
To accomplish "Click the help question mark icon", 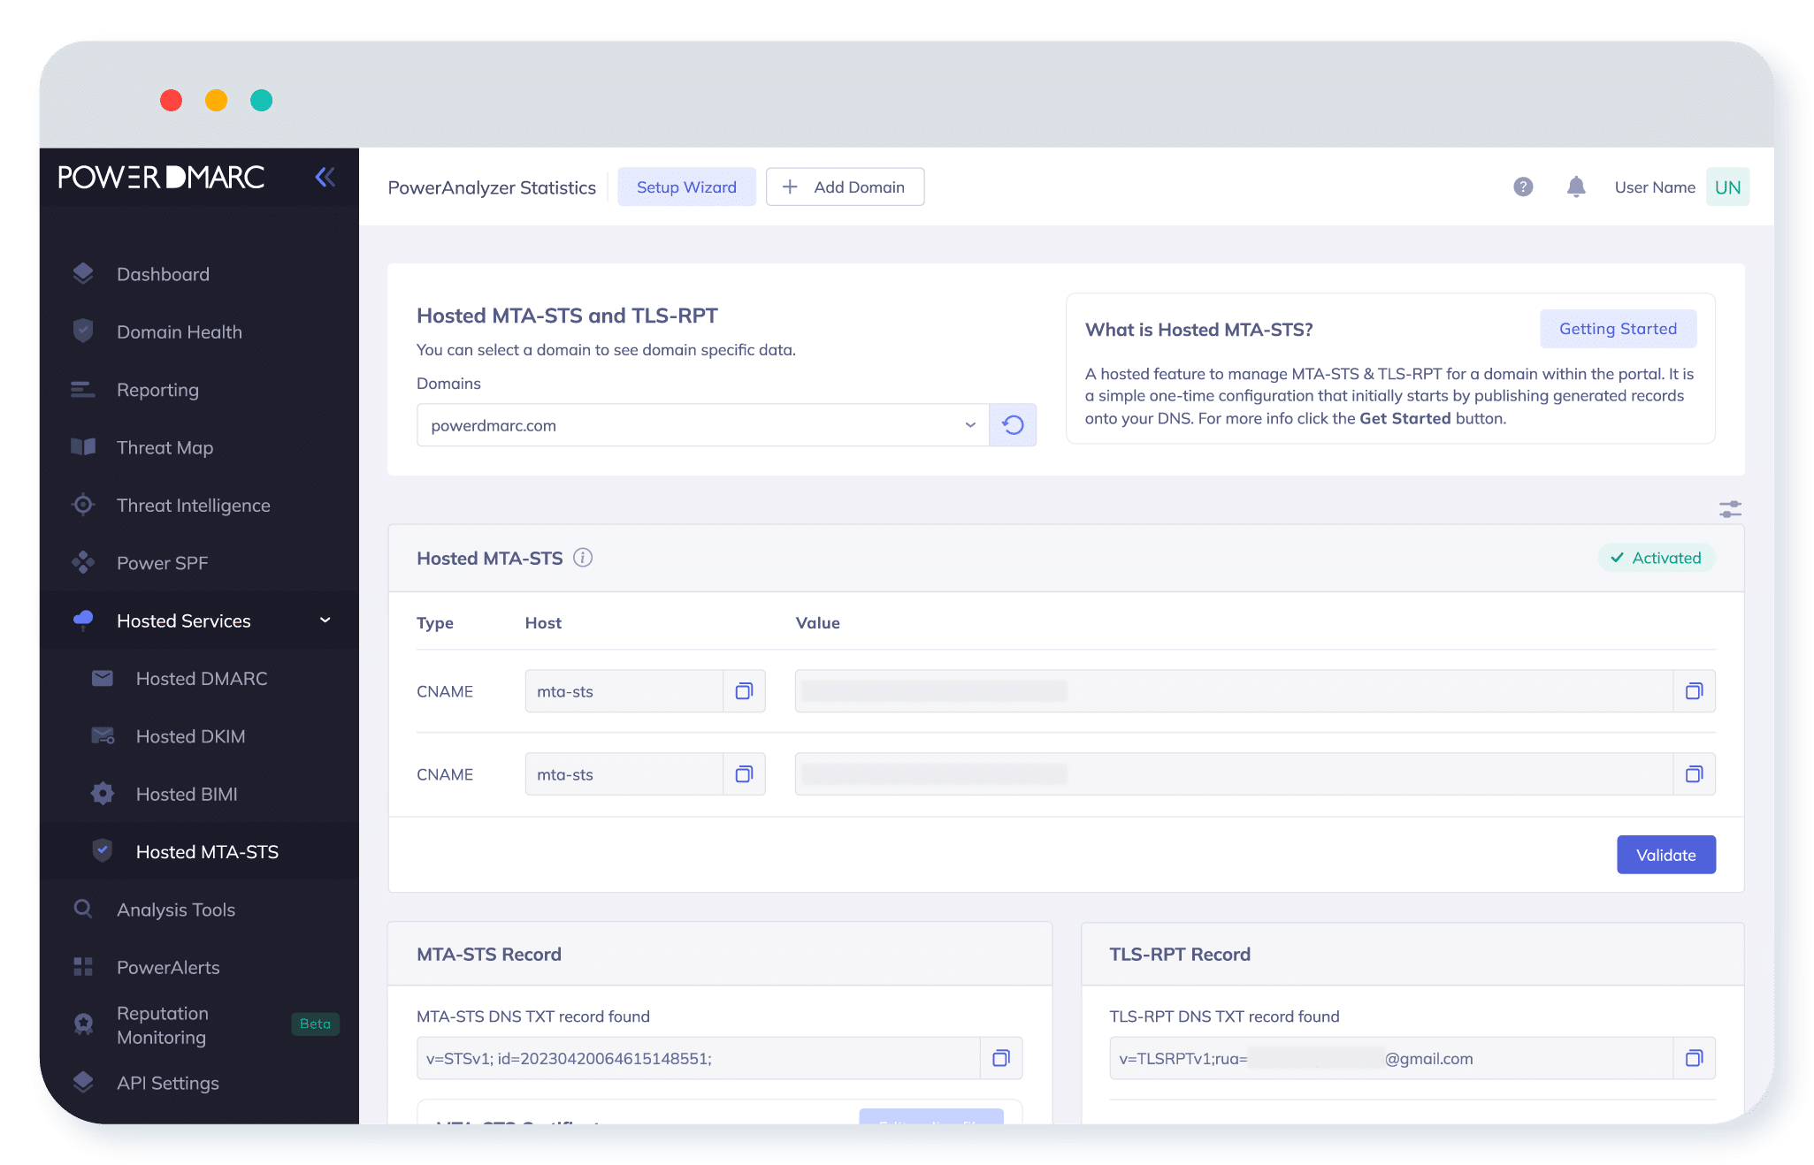I will pos(1522,187).
